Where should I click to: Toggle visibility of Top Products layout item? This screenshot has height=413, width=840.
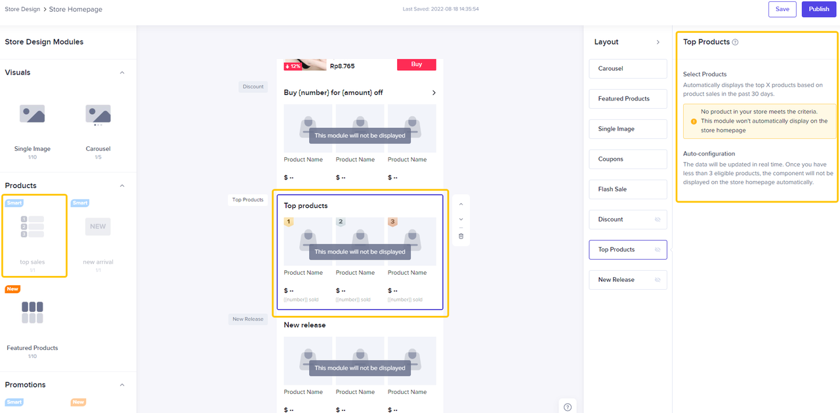click(x=658, y=250)
